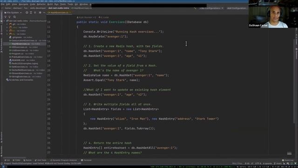
Task: Open the explorer settings gear icon
Action: click(x=40, y=13)
